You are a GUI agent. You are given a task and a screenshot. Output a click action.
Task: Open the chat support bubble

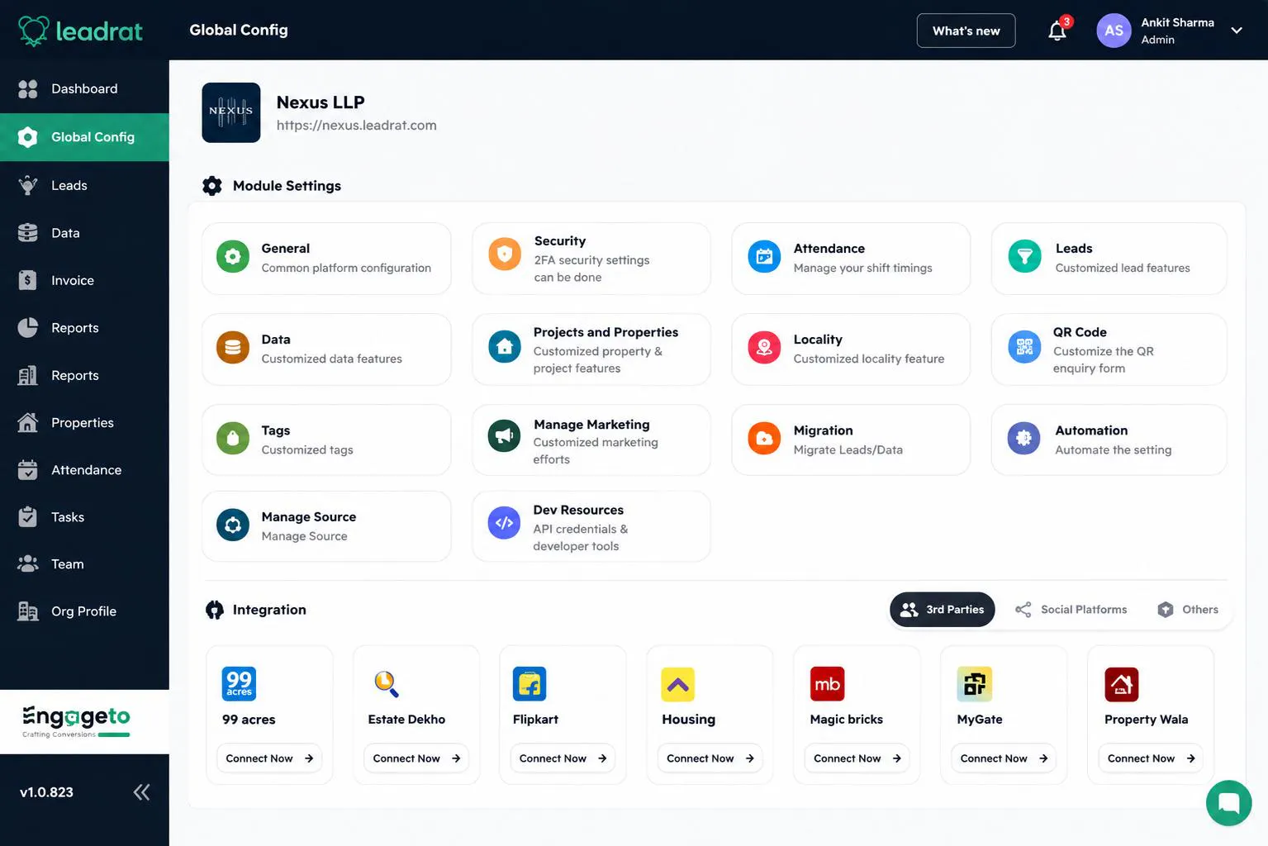(1228, 803)
